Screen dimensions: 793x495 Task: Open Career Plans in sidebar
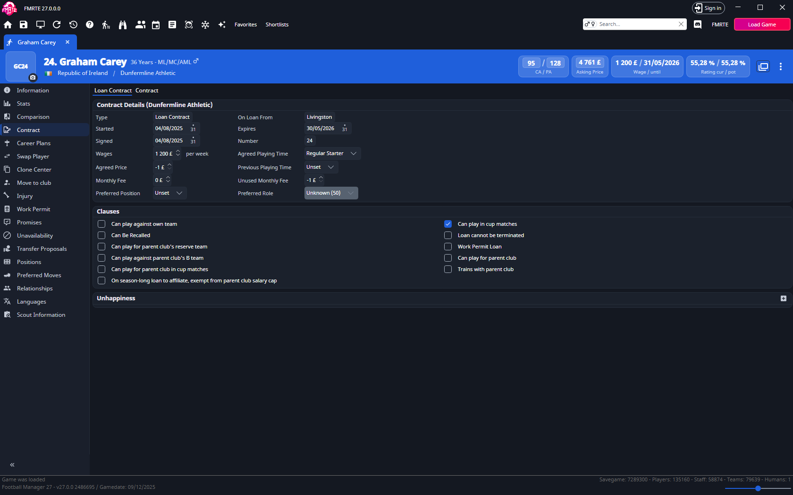pyautogui.click(x=45, y=143)
